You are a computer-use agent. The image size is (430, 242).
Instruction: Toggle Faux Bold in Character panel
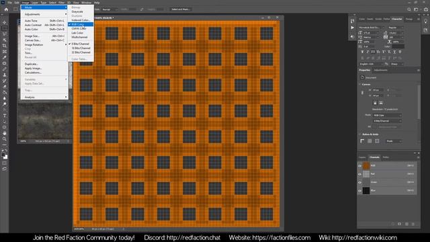362,52
